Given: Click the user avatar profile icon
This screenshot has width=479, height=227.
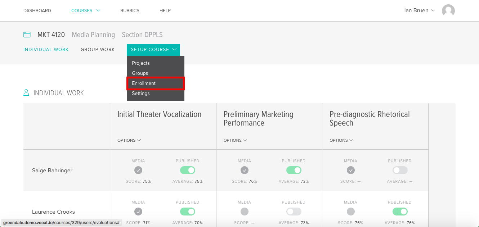Looking at the screenshot, I should point(448,10).
